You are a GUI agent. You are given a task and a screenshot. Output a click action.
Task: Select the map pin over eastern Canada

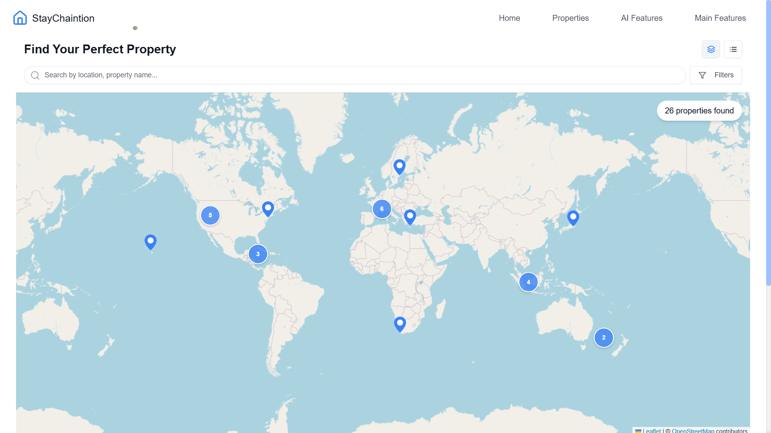[x=268, y=208]
